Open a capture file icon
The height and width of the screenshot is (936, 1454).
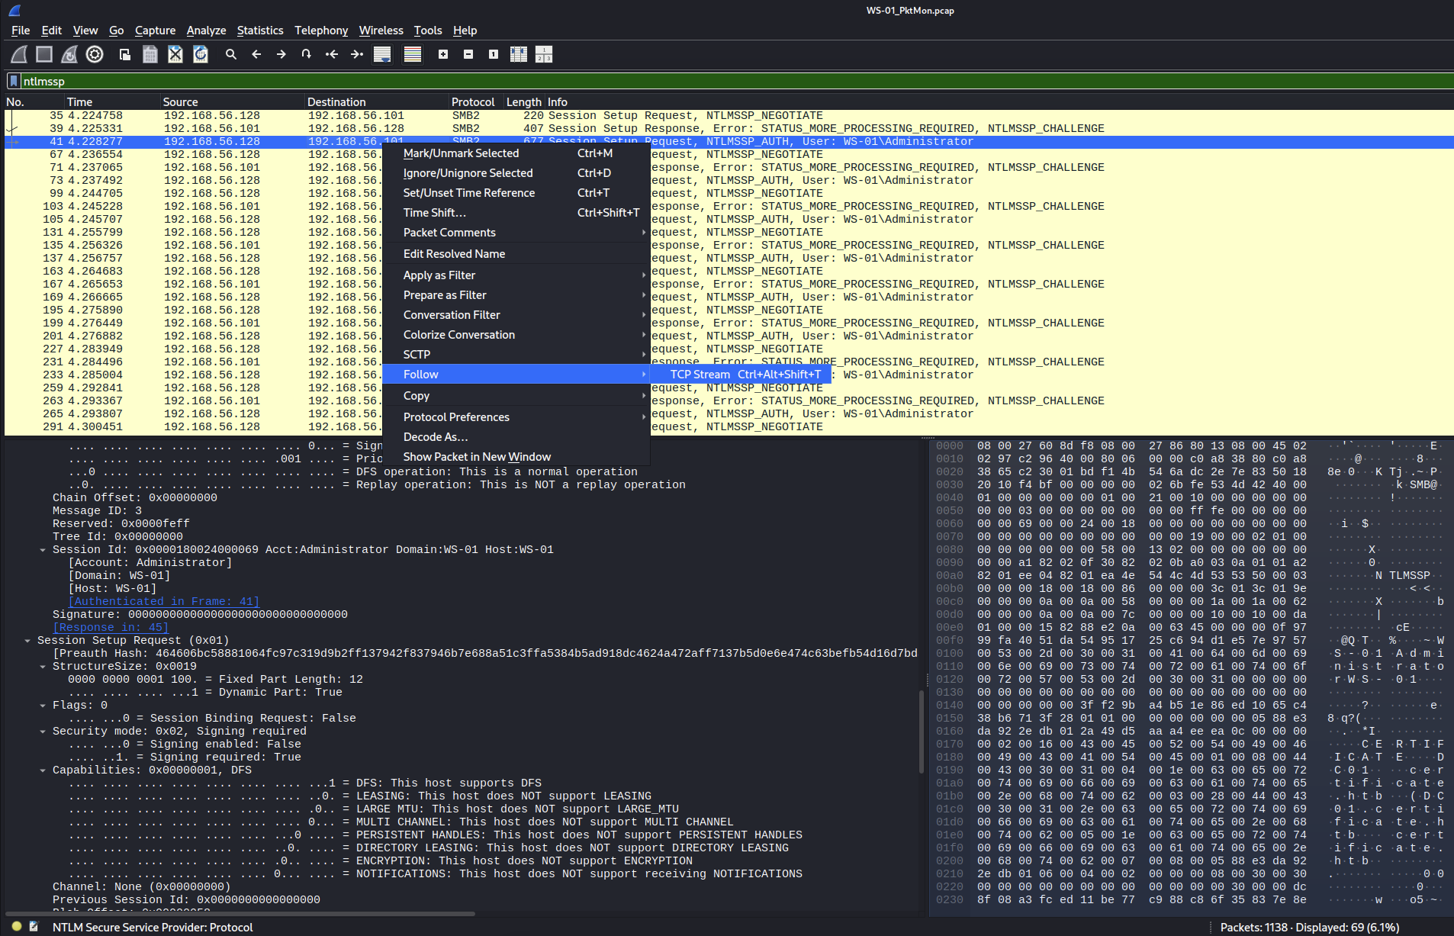click(125, 54)
